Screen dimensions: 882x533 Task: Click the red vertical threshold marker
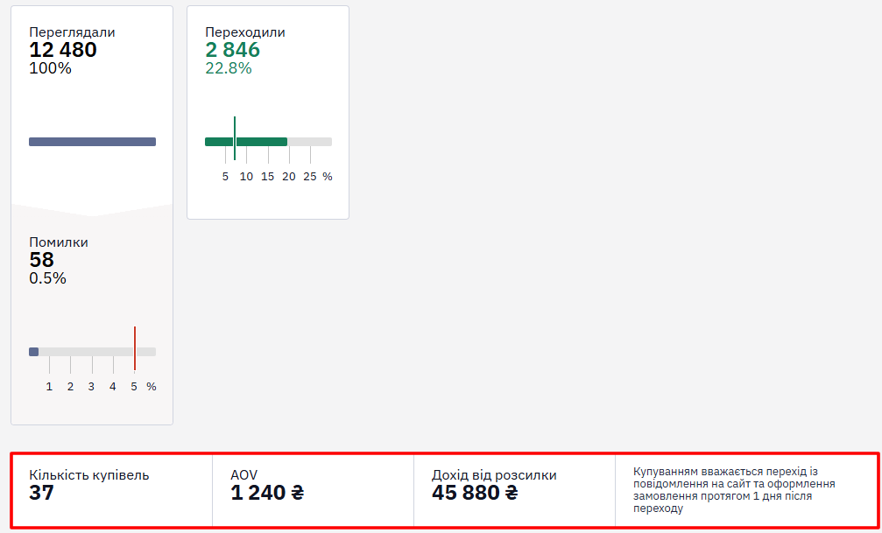click(134, 348)
